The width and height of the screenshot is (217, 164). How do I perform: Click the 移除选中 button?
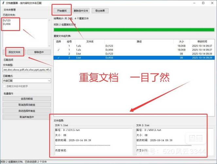pos(39,52)
